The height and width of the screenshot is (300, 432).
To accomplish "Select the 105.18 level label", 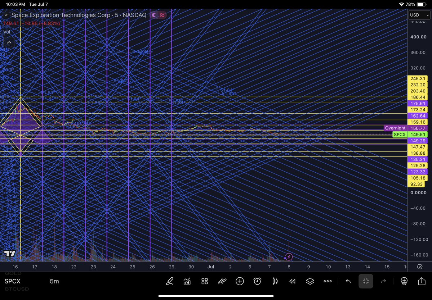I will tap(418, 178).
